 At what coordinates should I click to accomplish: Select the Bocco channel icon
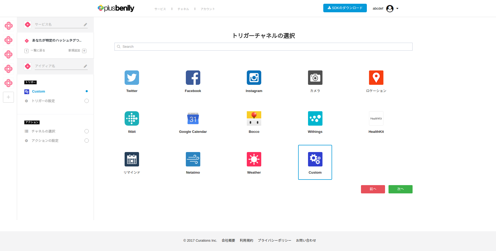[254, 118]
